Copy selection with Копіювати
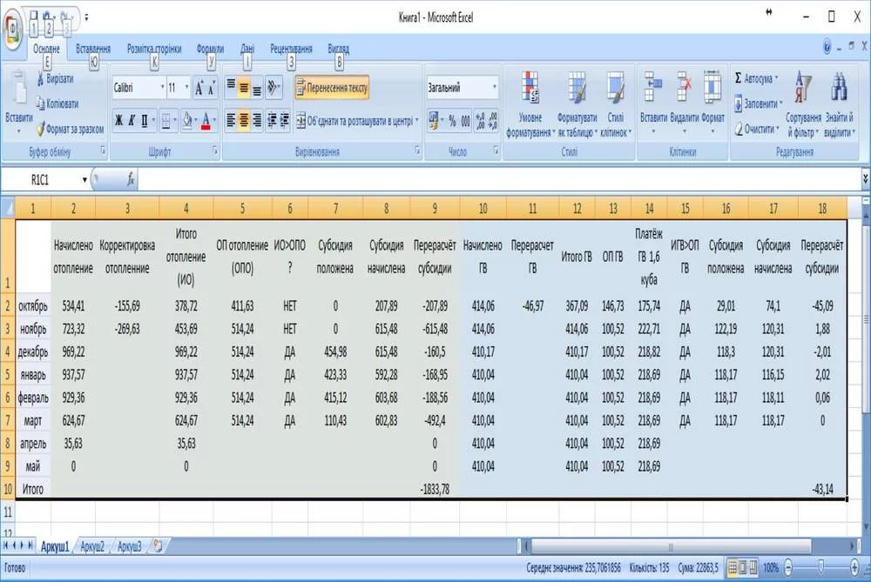The height and width of the screenshot is (582, 871). pos(57,104)
